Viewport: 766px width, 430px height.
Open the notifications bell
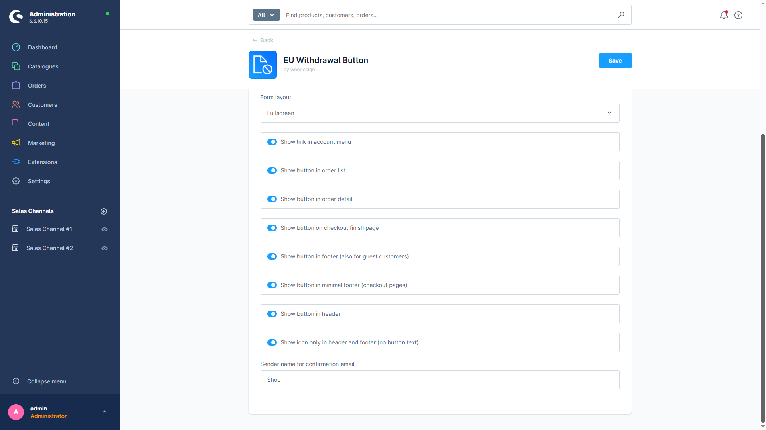pyautogui.click(x=724, y=15)
